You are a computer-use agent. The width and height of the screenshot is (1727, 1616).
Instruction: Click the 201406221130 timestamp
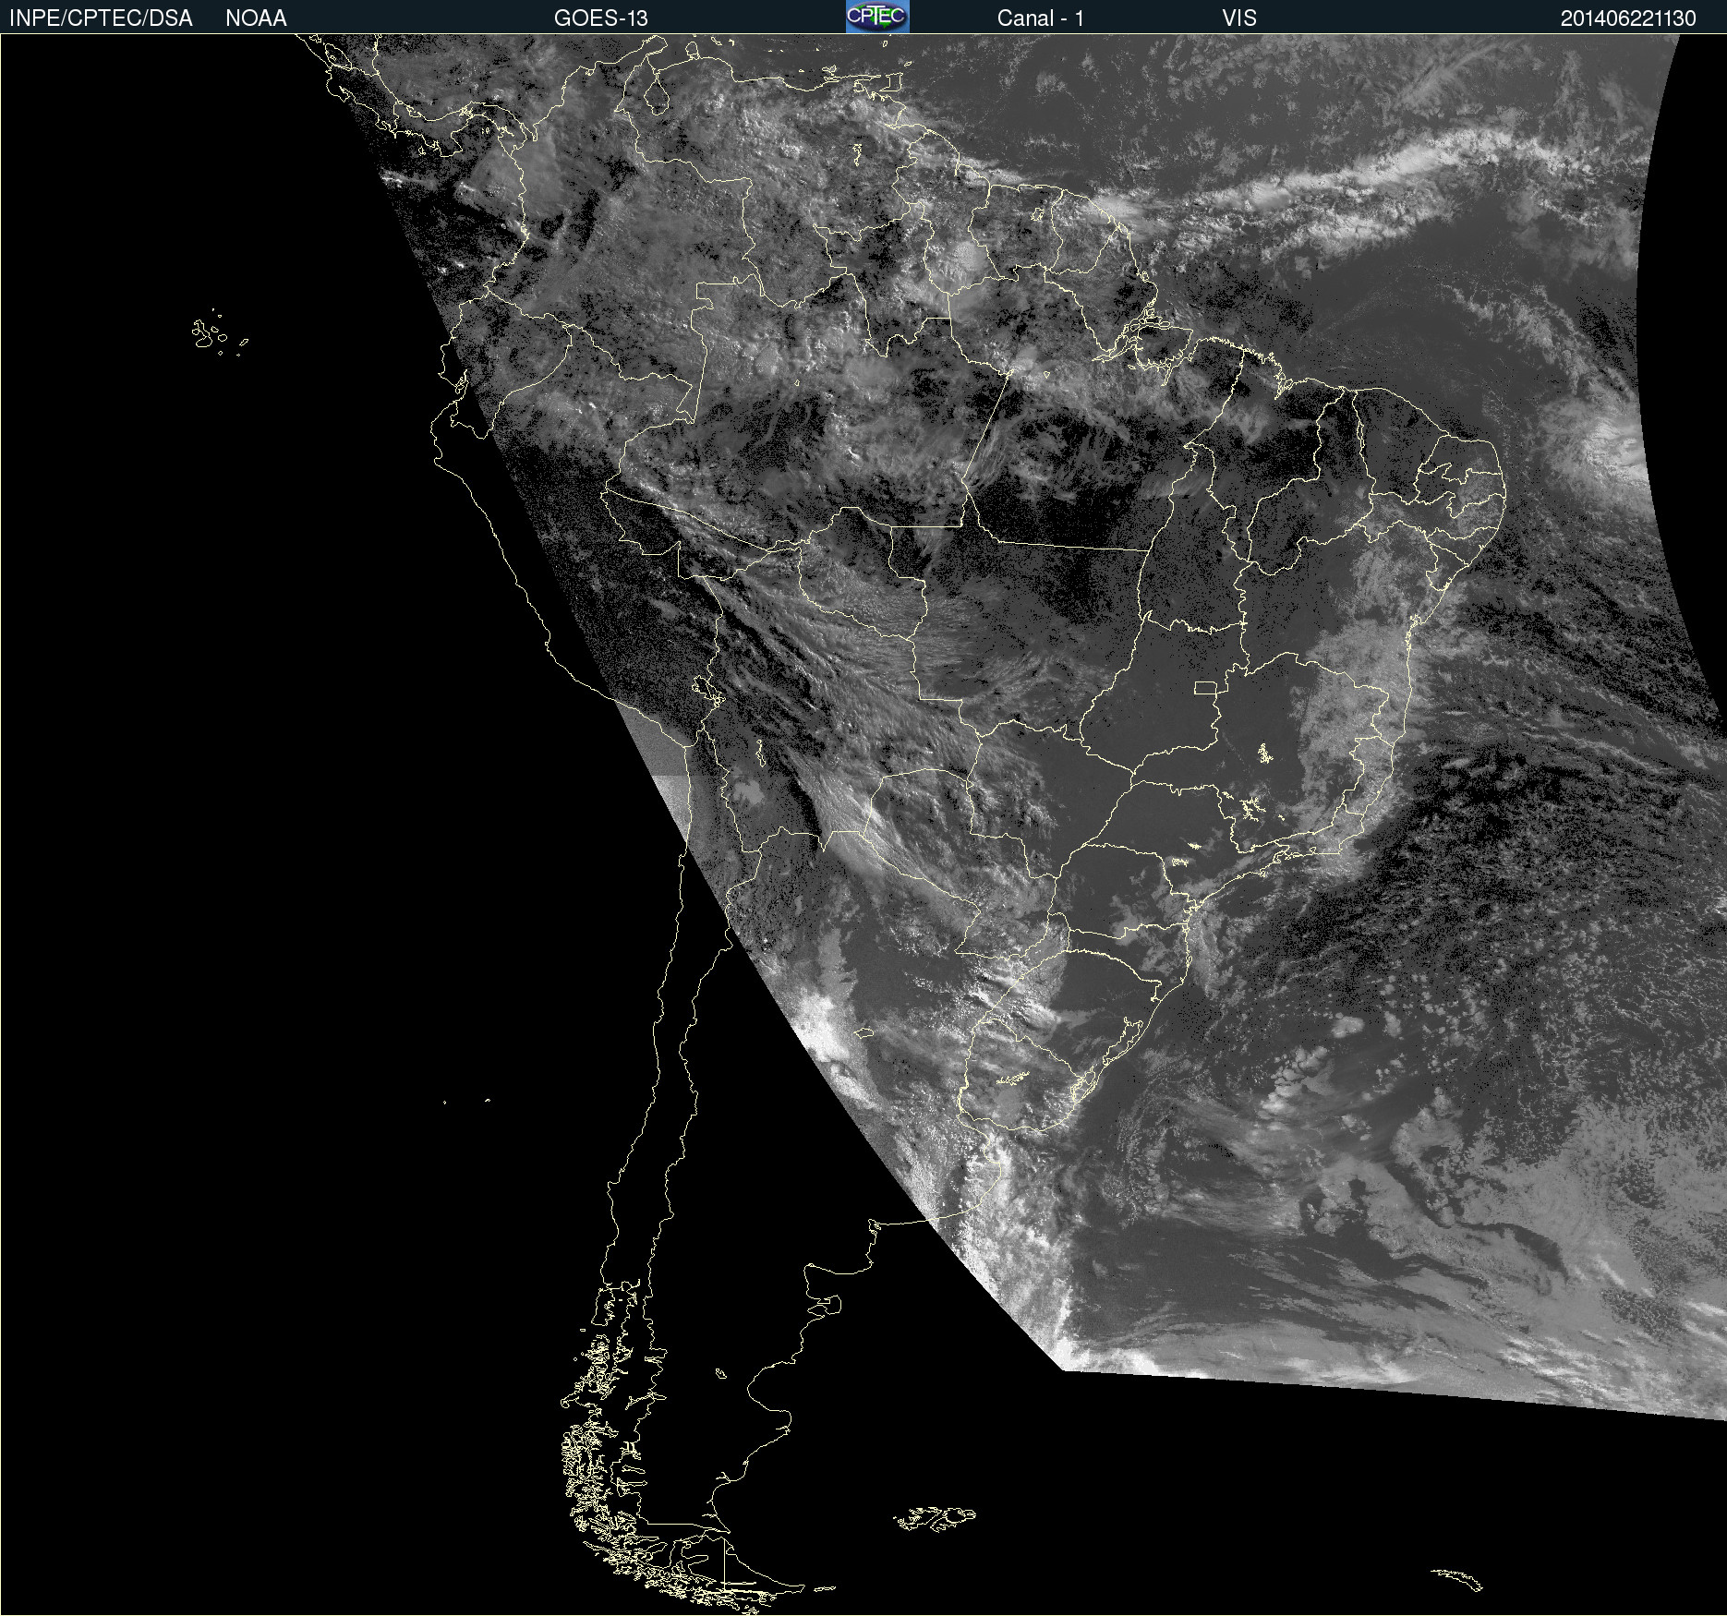(1628, 18)
